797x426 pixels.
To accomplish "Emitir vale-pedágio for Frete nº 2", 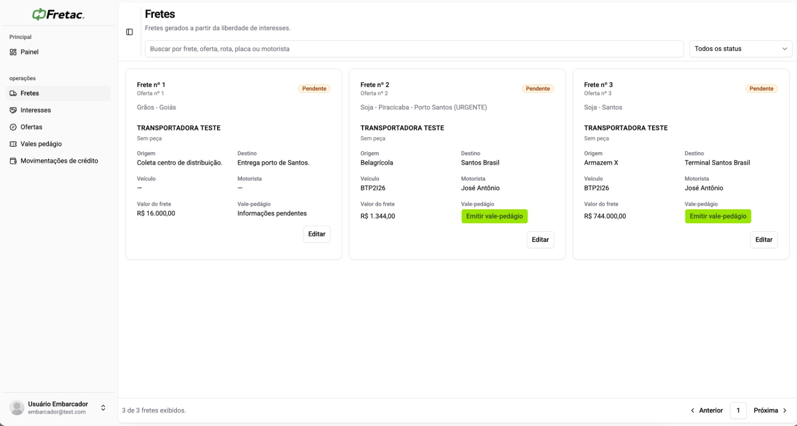I will tap(495, 216).
